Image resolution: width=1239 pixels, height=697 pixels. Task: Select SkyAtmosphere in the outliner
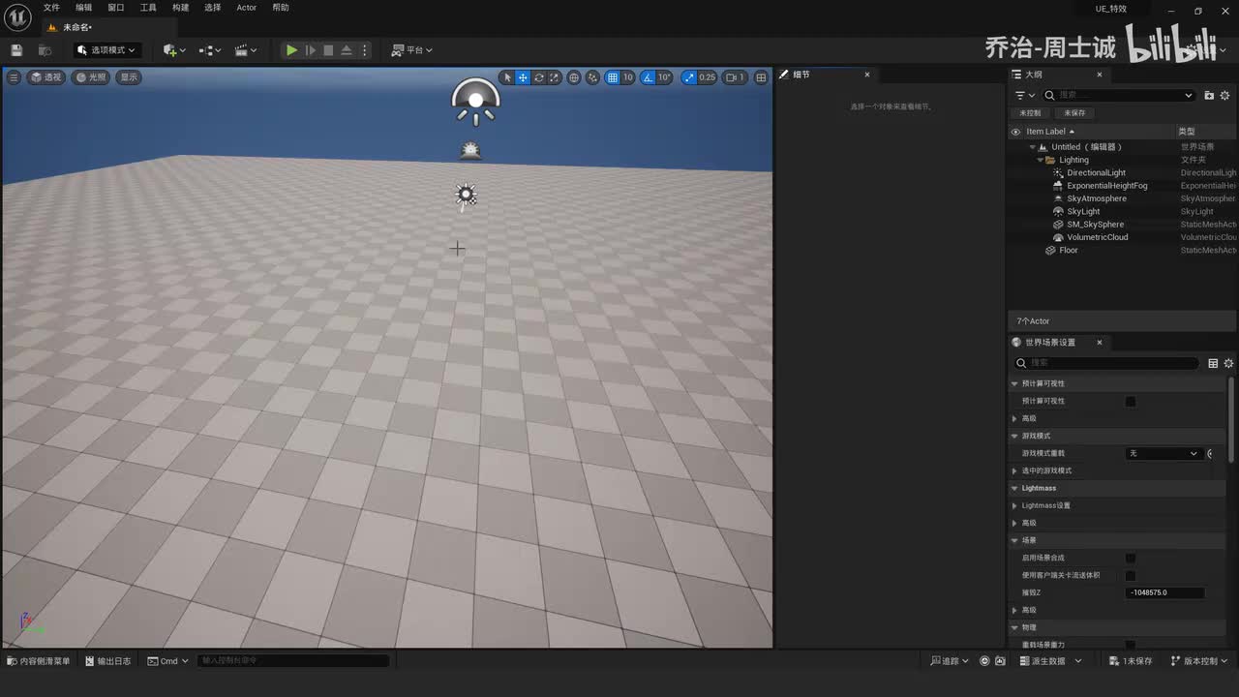(x=1096, y=198)
